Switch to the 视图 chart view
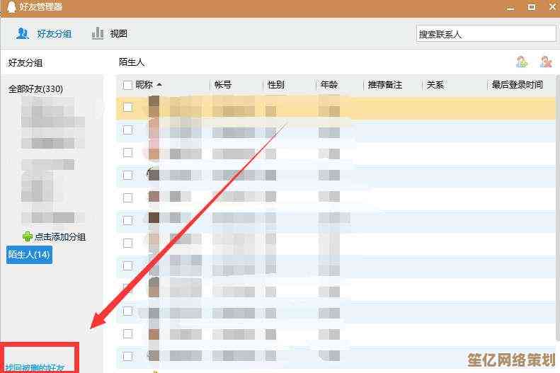 [98, 33]
